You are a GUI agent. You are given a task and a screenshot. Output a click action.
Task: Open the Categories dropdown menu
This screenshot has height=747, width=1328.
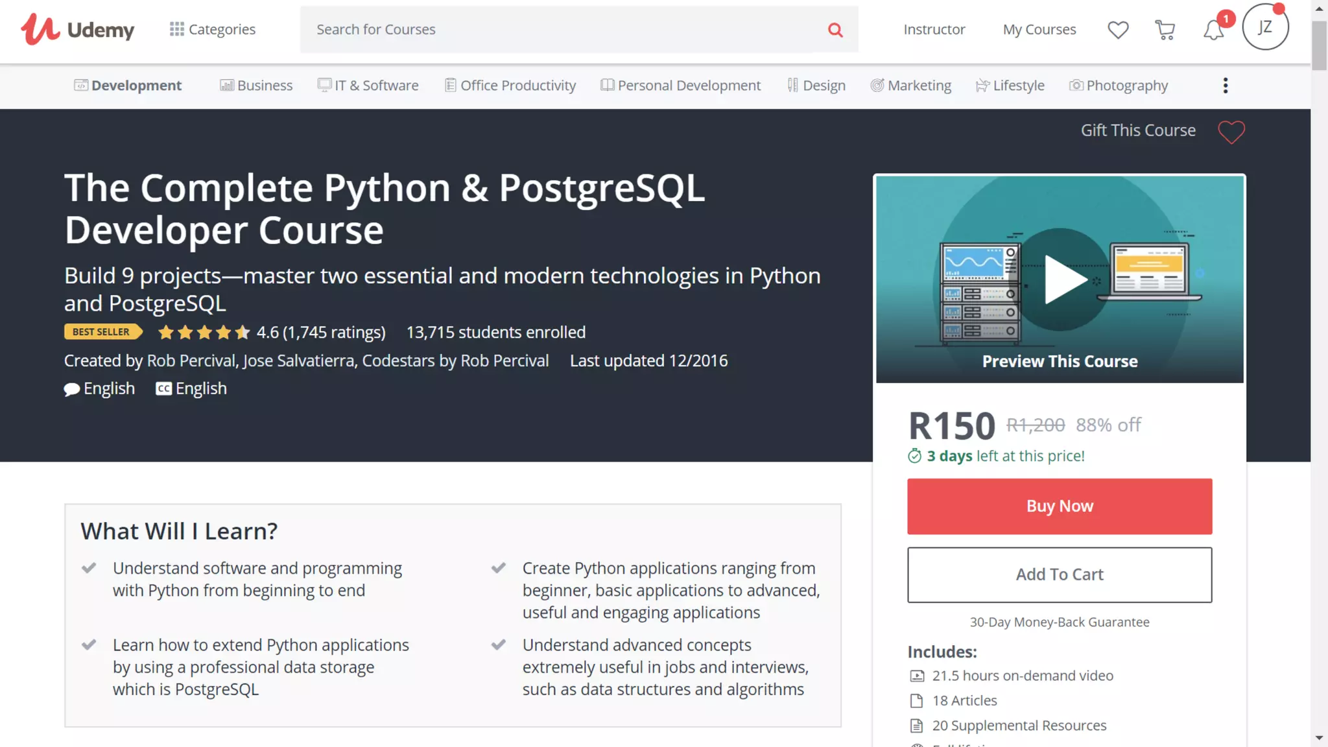tap(213, 29)
